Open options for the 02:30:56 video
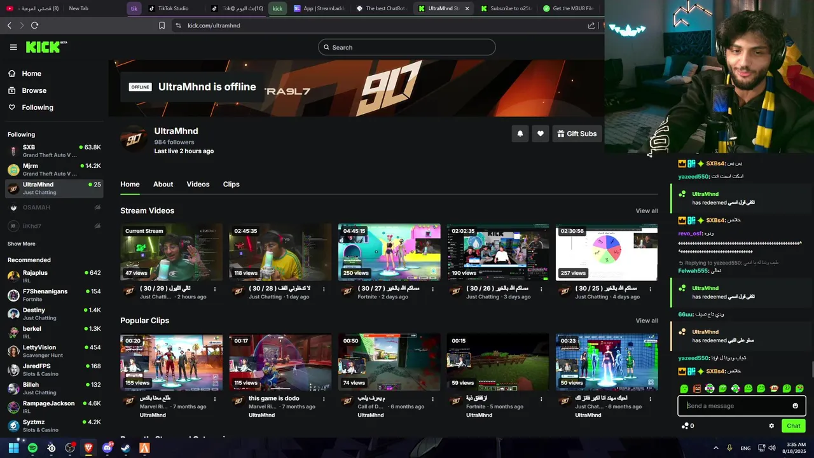Screen dimensions: 814x458 [650, 289]
